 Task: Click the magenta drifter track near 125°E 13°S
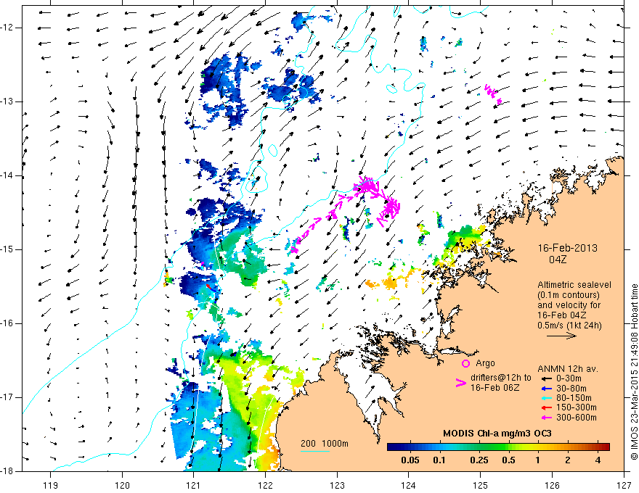click(x=493, y=94)
